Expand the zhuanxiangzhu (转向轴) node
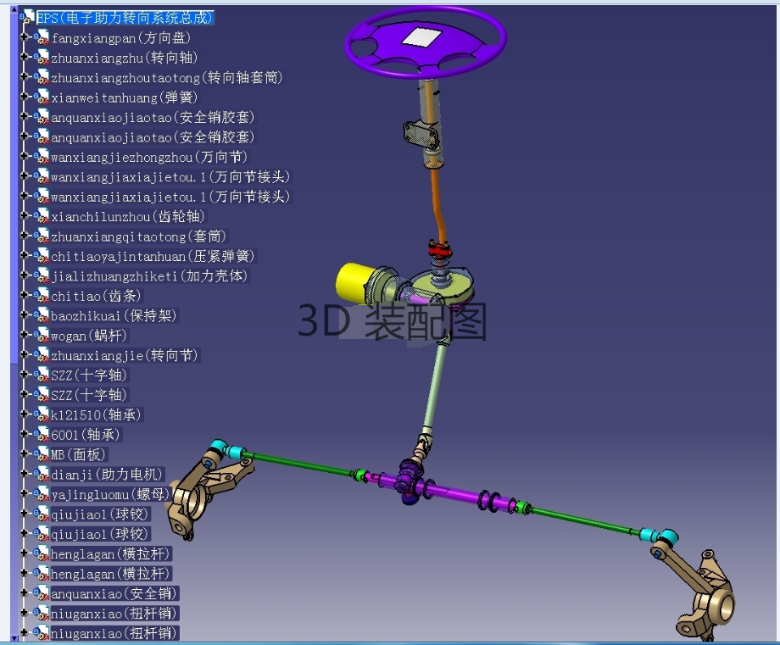780x645 pixels. [x=24, y=57]
